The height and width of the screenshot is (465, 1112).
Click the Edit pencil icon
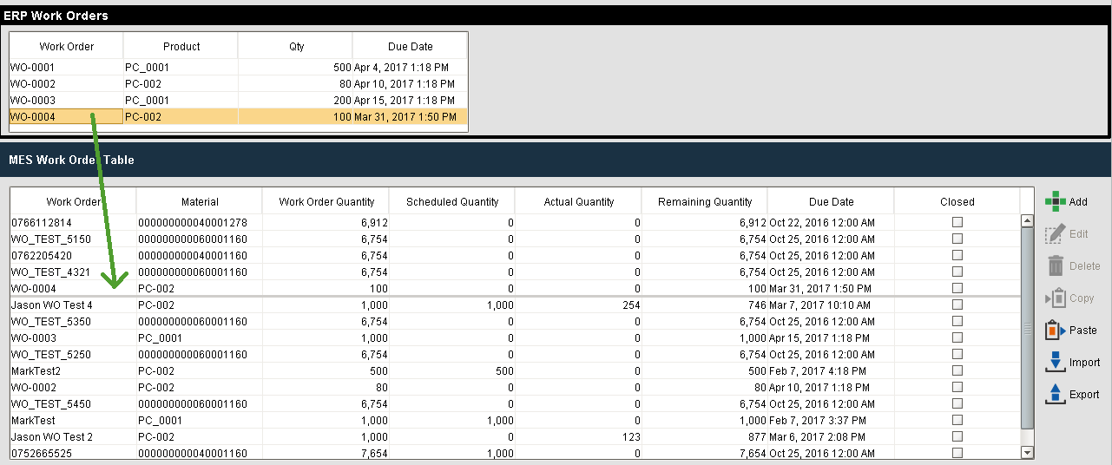pyautogui.click(x=1055, y=233)
